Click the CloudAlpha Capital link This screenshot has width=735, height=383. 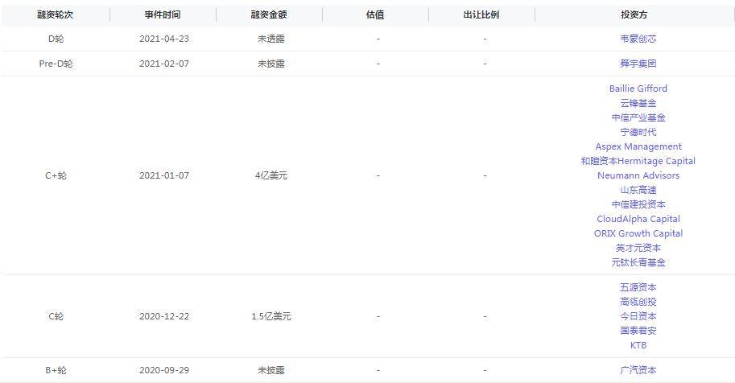(638, 219)
